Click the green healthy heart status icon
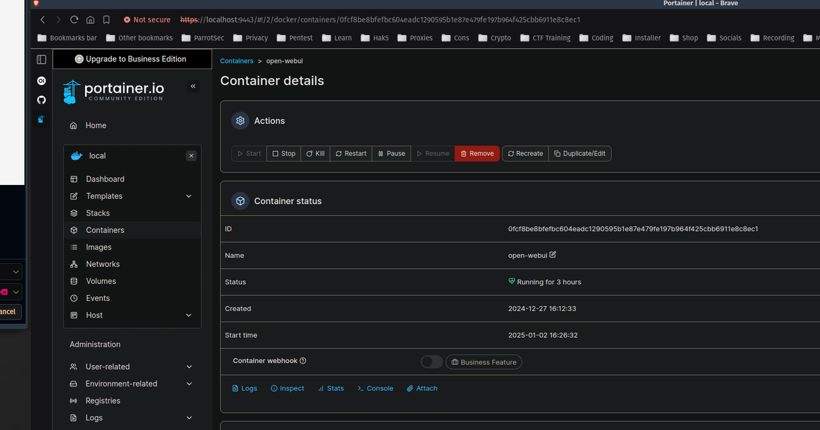 [512, 282]
